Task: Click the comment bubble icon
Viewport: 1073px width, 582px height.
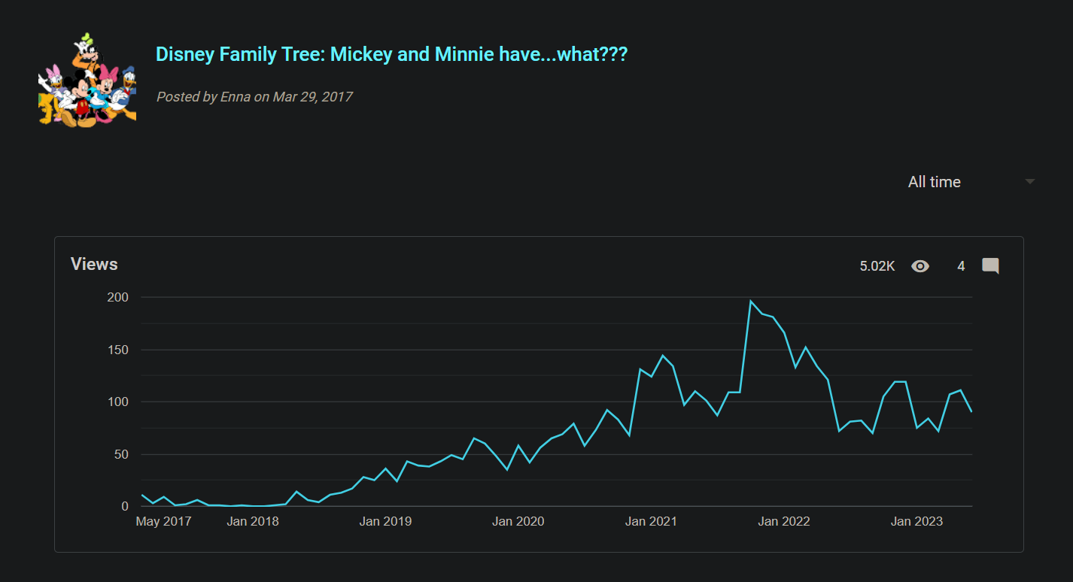Action: pyautogui.click(x=990, y=266)
